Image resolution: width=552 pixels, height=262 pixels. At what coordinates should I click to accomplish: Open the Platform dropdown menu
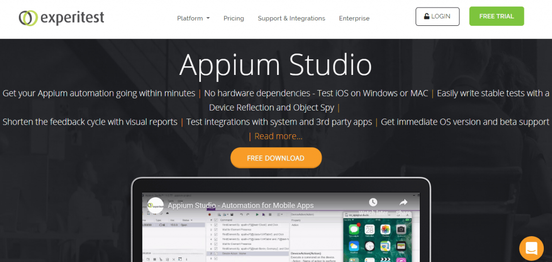click(194, 18)
